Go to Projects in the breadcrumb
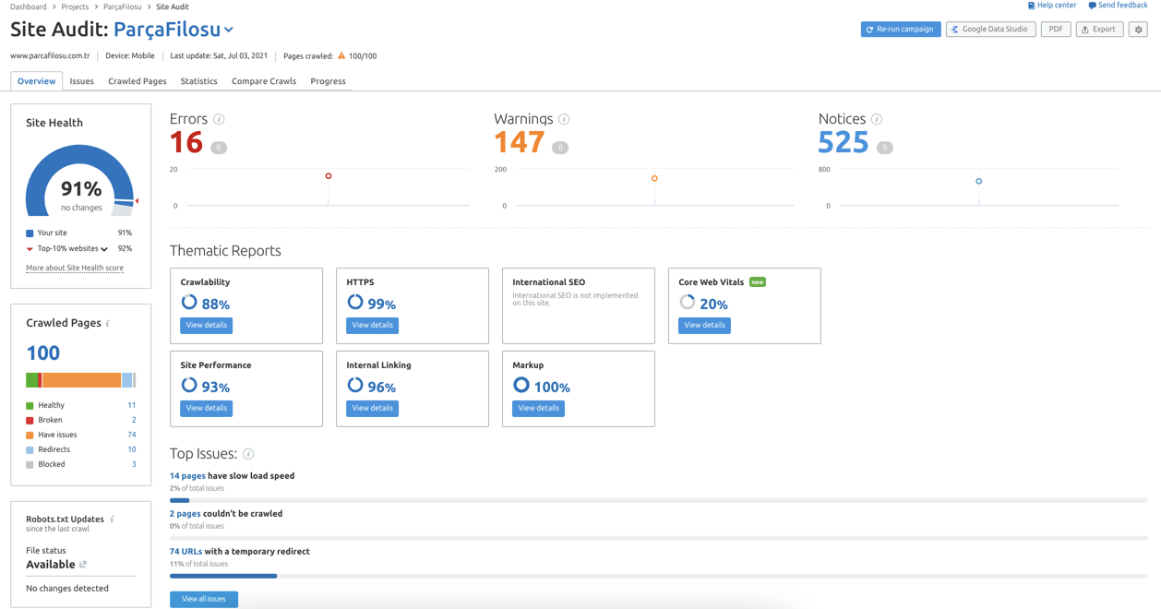The height and width of the screenshot is (609, 1161). (75, 6)
